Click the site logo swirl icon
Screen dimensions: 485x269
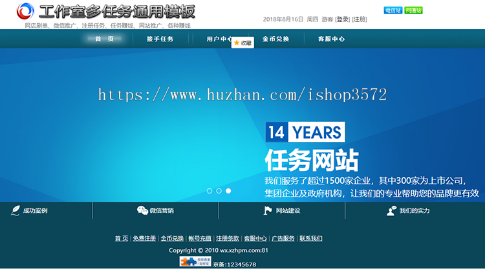(25, 11)
